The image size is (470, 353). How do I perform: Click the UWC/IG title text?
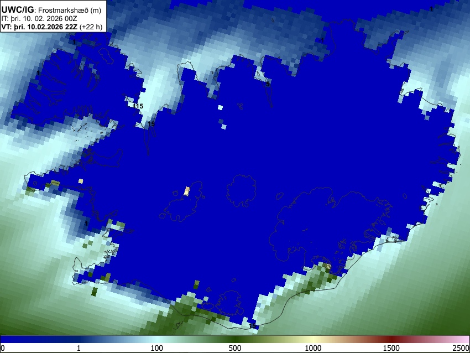click(17, 10)
